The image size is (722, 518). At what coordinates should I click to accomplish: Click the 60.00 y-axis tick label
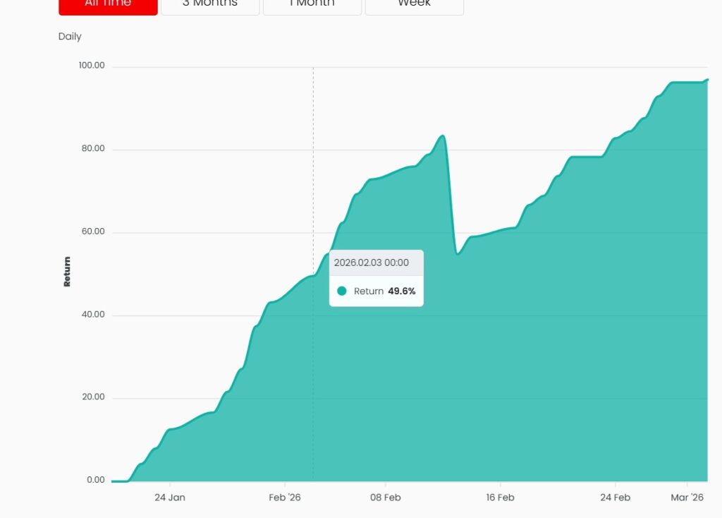[x=91, y=231]
